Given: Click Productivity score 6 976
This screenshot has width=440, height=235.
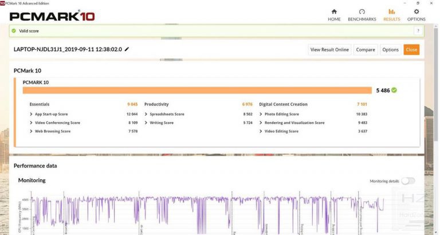Looking at the screenshot, I should [x=247, y=104].
